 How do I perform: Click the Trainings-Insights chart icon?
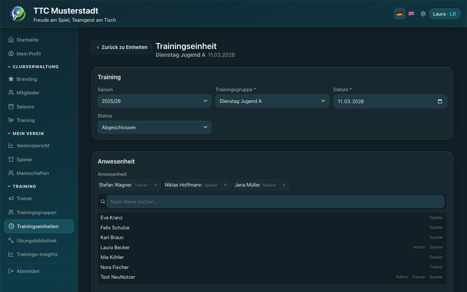point(11,254)
